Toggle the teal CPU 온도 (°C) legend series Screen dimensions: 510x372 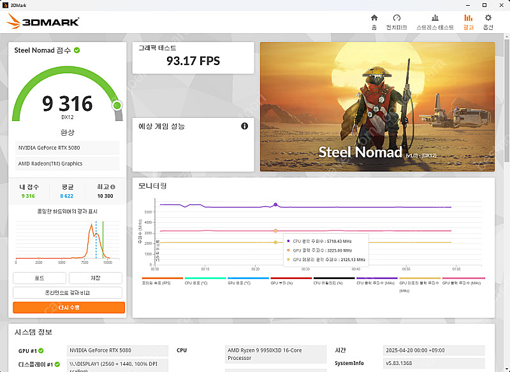205,281
